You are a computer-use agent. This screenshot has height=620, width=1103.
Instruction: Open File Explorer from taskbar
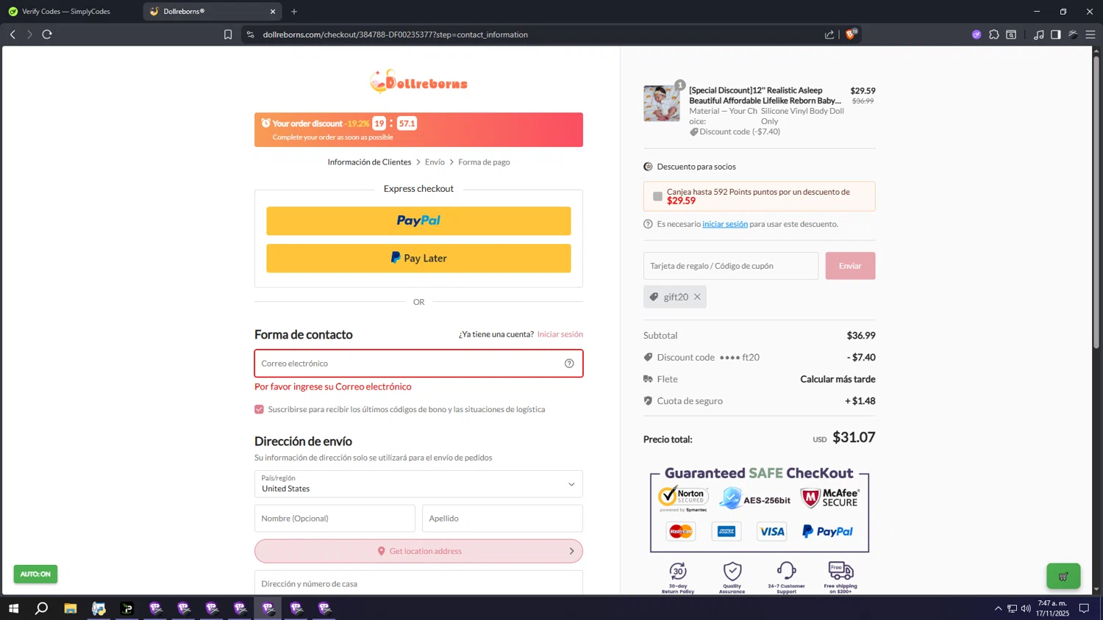(x=71, y=608)
